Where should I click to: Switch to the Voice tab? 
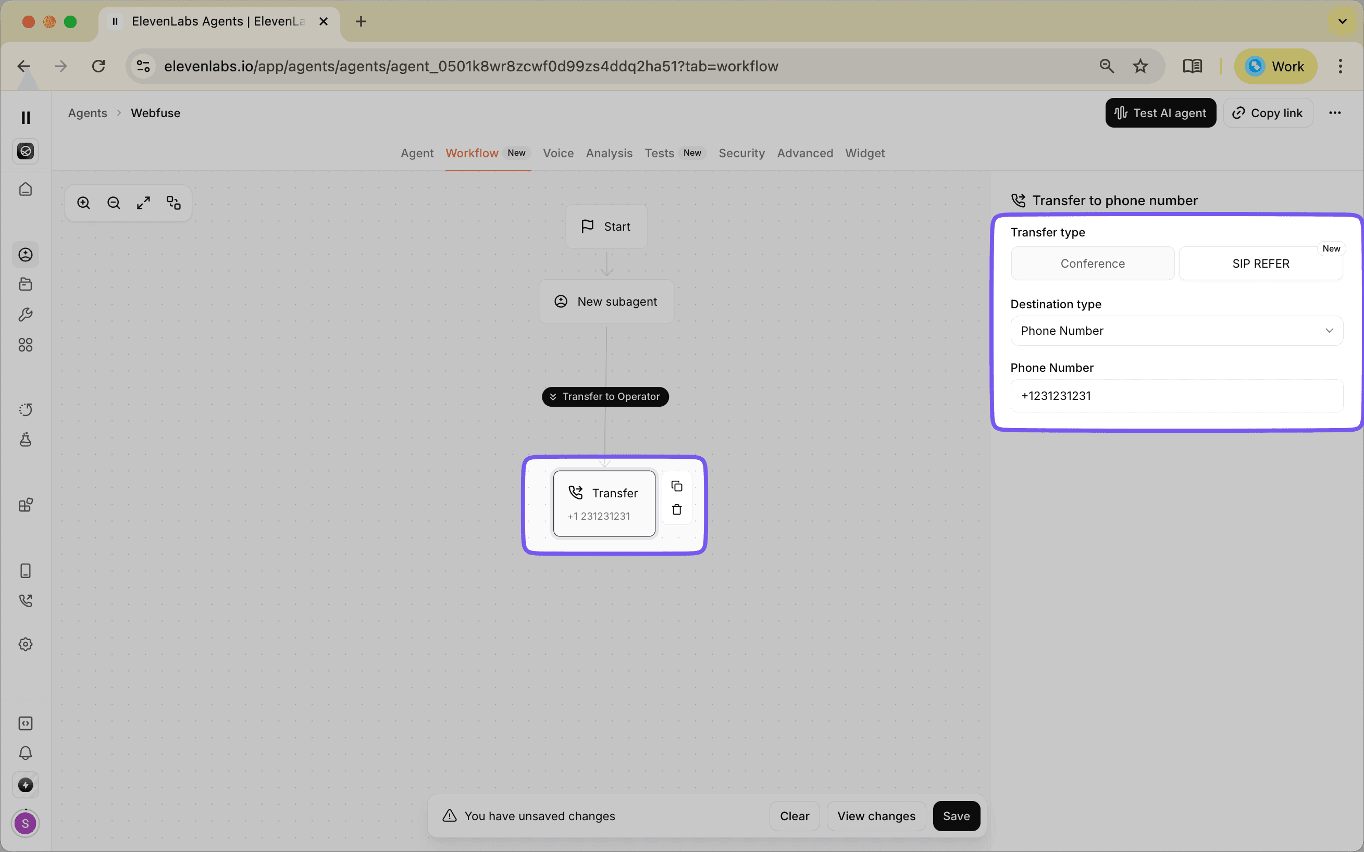[x=557, y=153]
